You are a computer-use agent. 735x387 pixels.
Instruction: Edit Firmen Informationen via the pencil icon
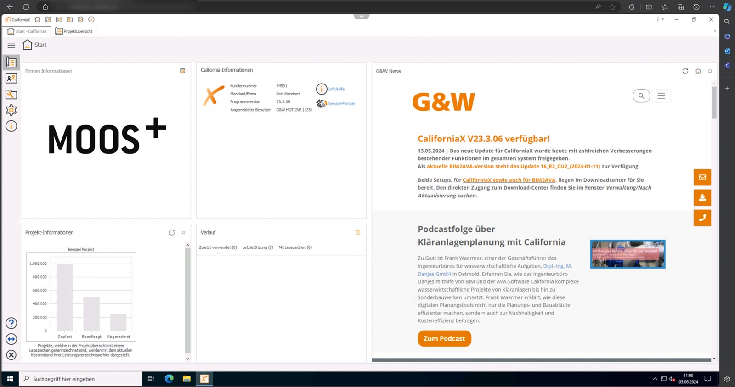(x=182, y=71)
